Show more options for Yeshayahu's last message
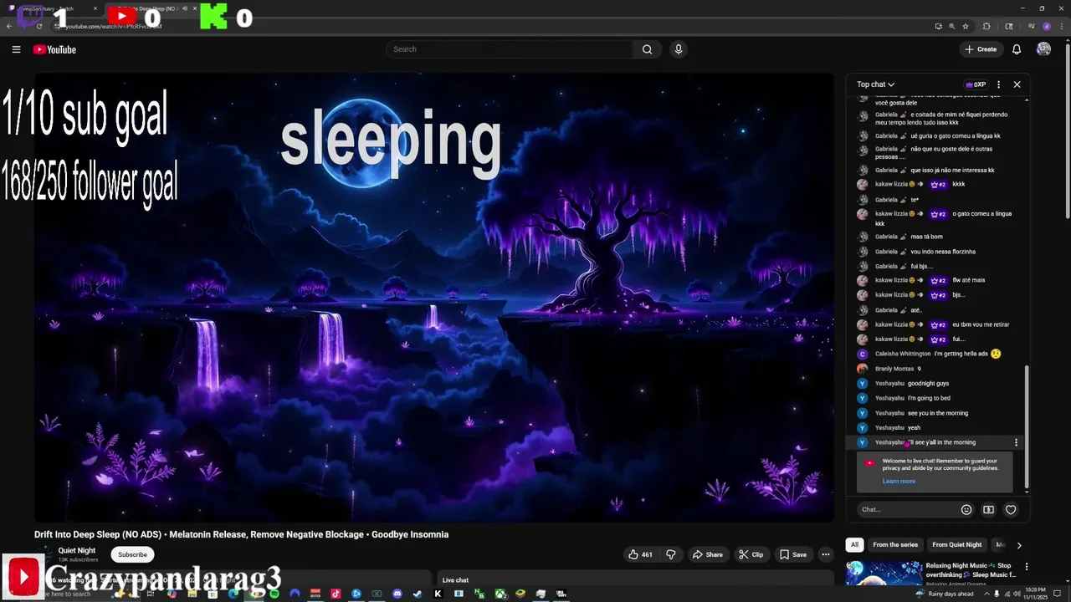This screenshot has width=1071, height=602. (x=1017, y=442)
